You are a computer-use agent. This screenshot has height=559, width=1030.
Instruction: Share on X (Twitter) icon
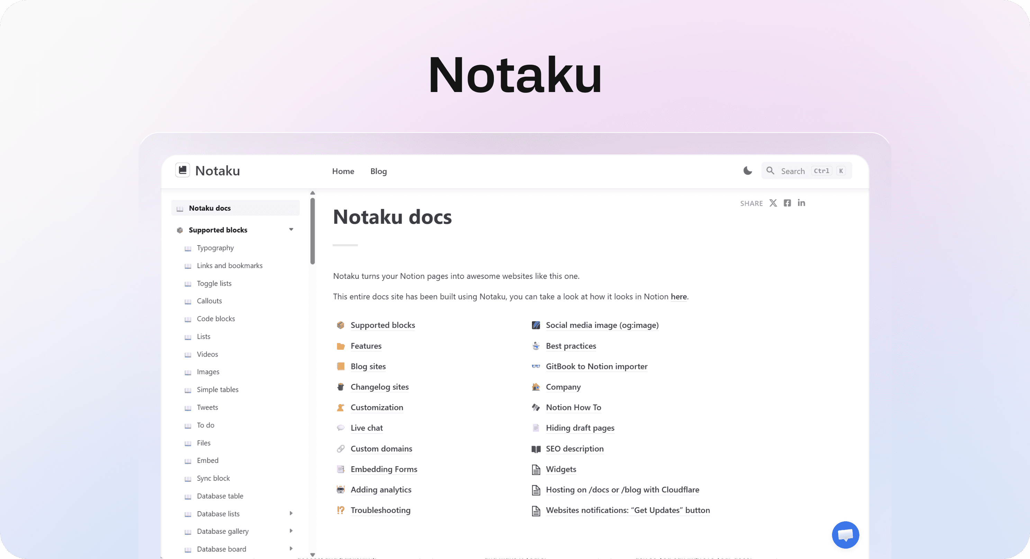773,203
